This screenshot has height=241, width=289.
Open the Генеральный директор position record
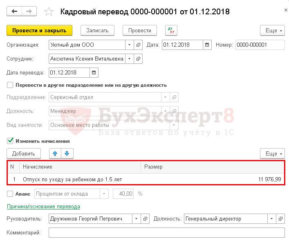[280, 218]
